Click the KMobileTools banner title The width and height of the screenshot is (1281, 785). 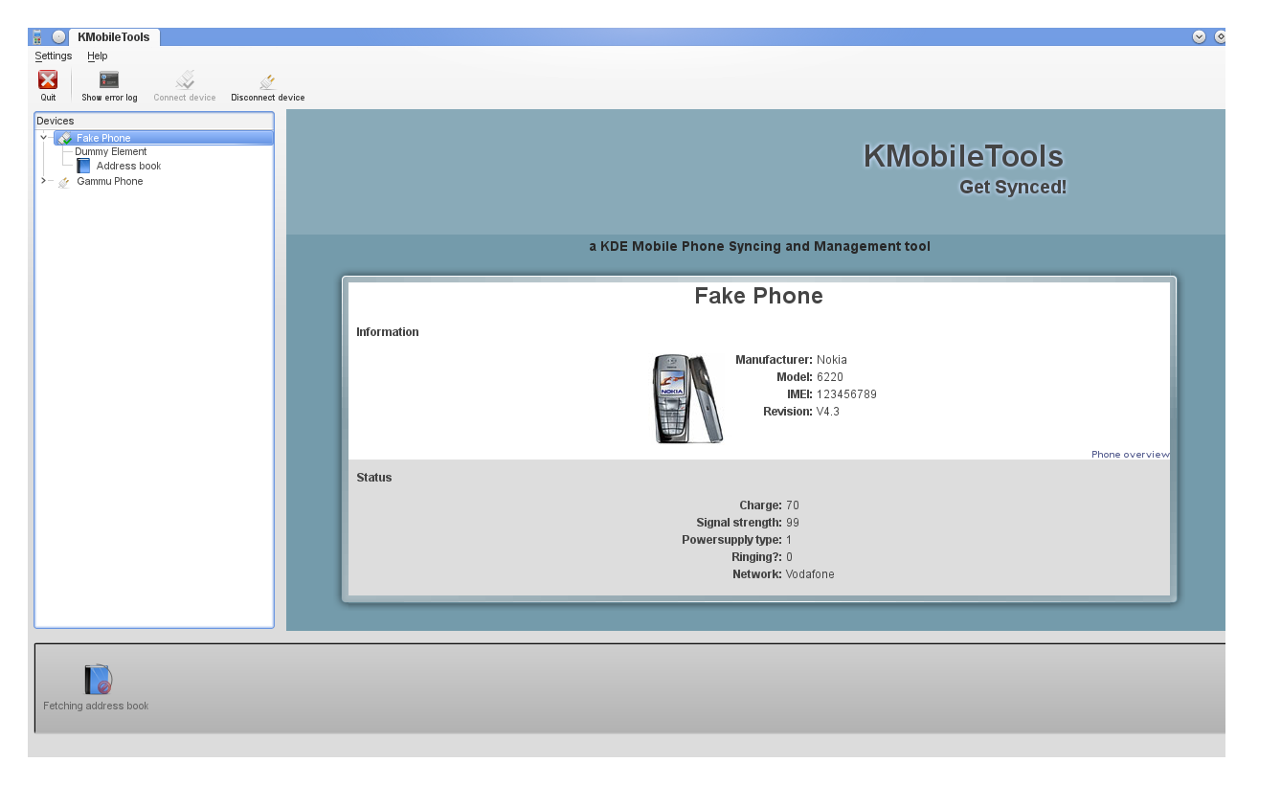(963, 156)
